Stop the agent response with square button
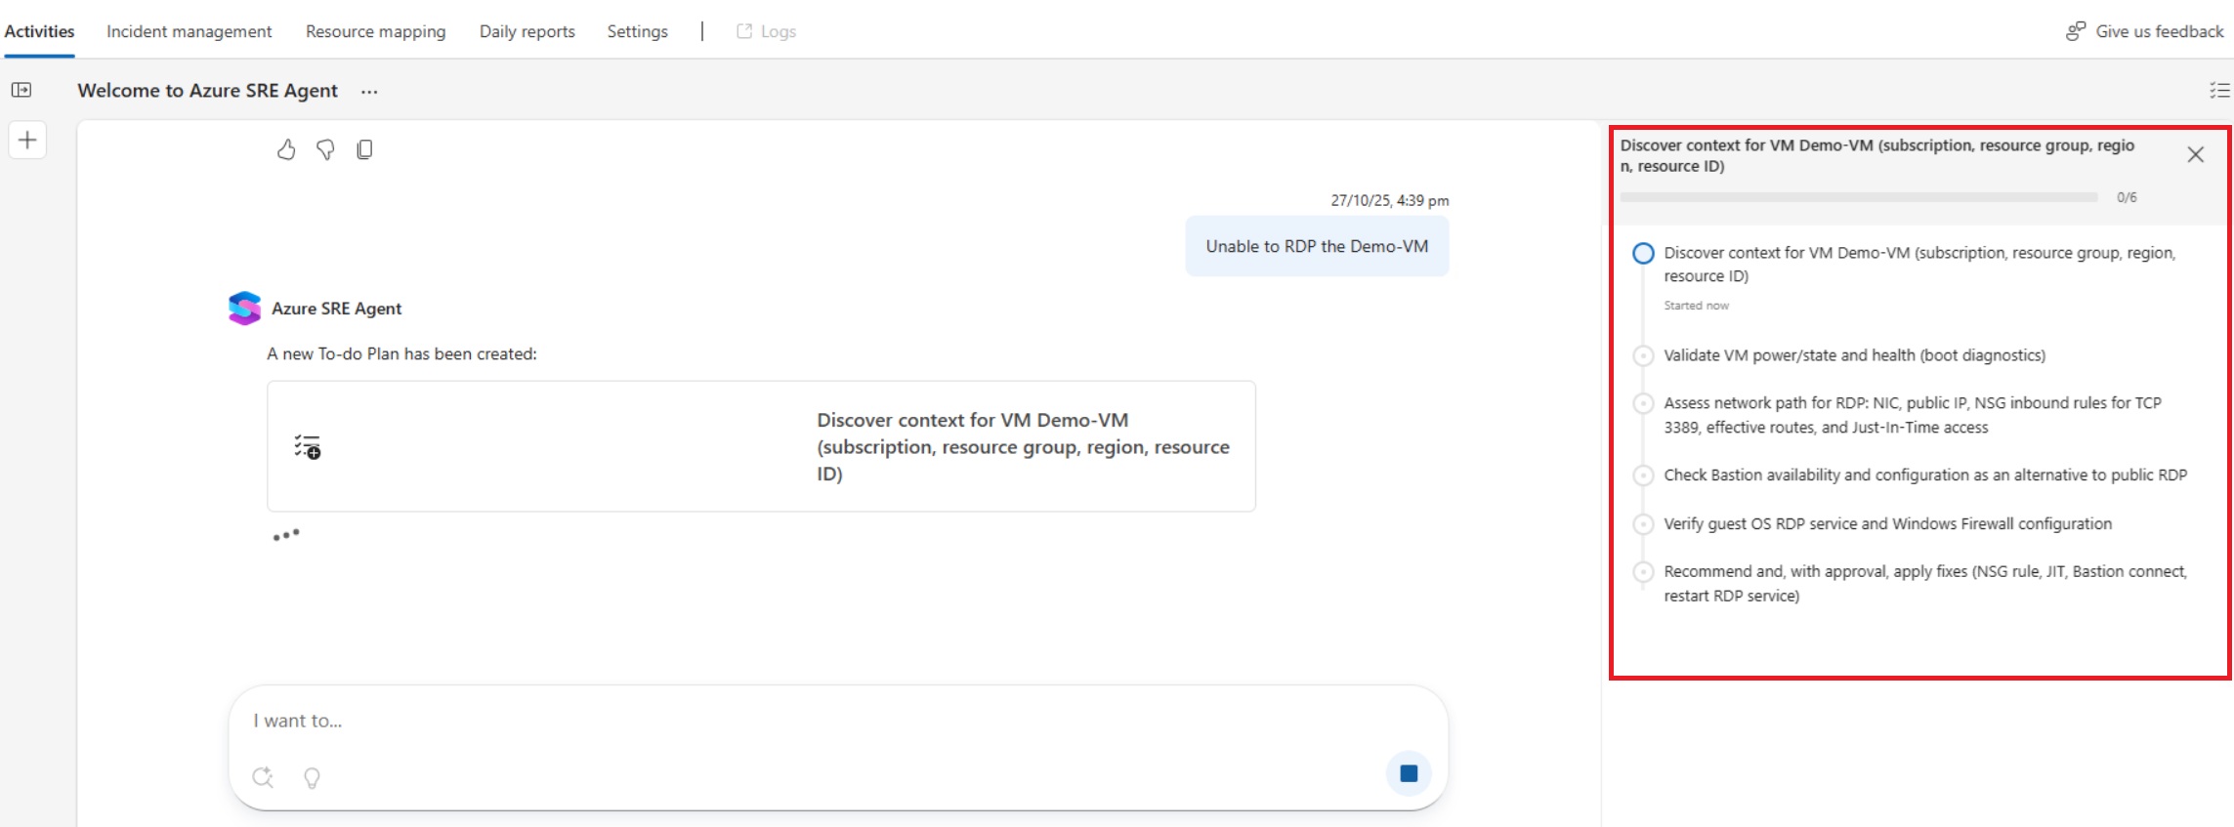Screen dimensions: 2234x827 click(x=1409, y=773)
